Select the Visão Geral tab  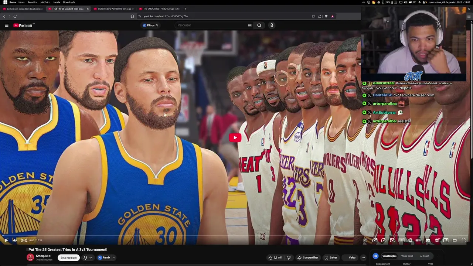click(x=407, y=256)
